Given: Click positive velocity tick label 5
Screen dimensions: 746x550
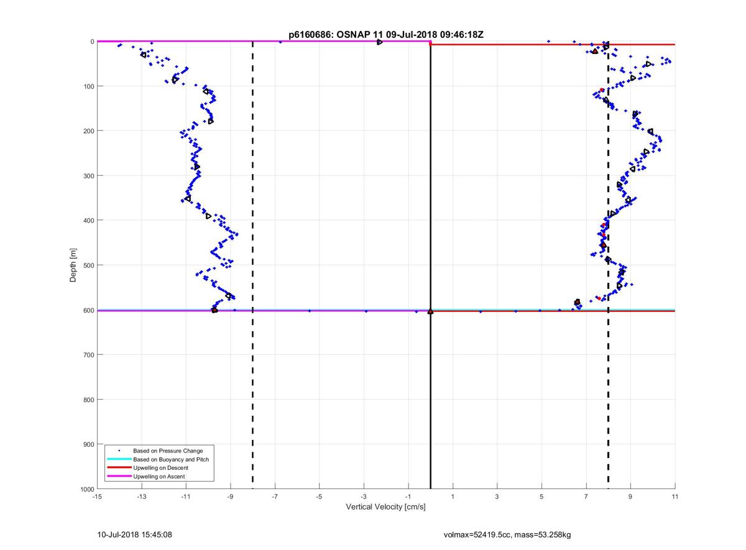Looking at the screenshot, I should click(541, 497).
